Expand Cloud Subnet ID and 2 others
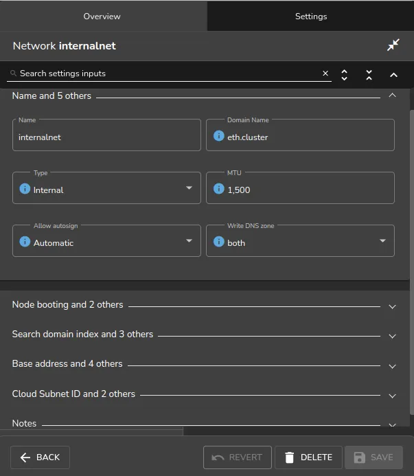 (392, 396)
